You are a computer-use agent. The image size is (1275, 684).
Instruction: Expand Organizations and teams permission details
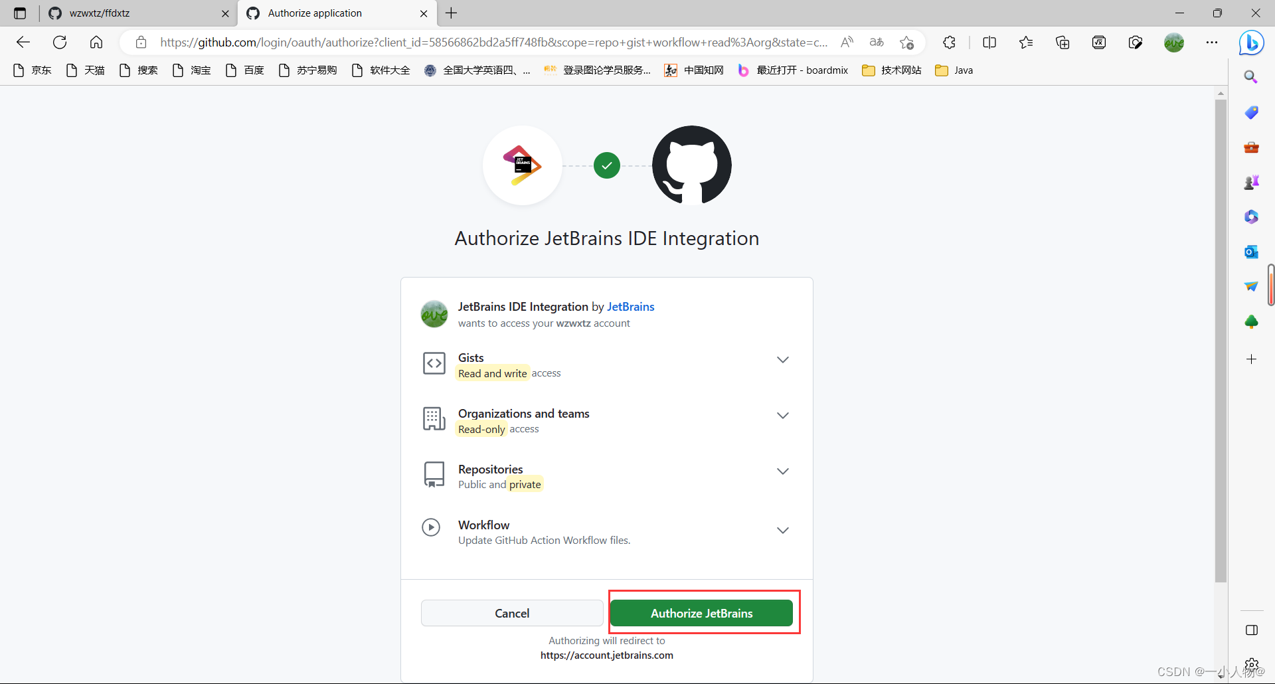[783, 415]
